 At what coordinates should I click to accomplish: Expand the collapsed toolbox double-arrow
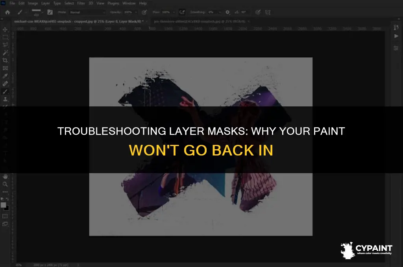[2, 19]
